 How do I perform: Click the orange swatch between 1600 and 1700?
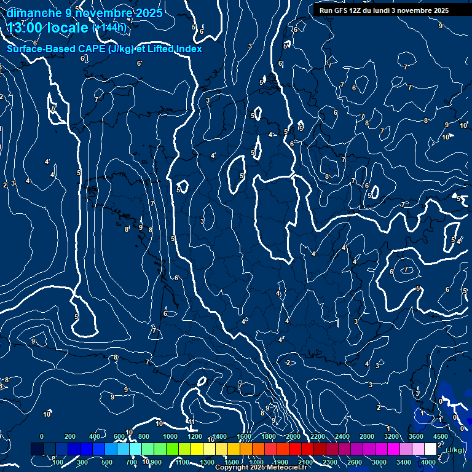click(x=246, y=449)
